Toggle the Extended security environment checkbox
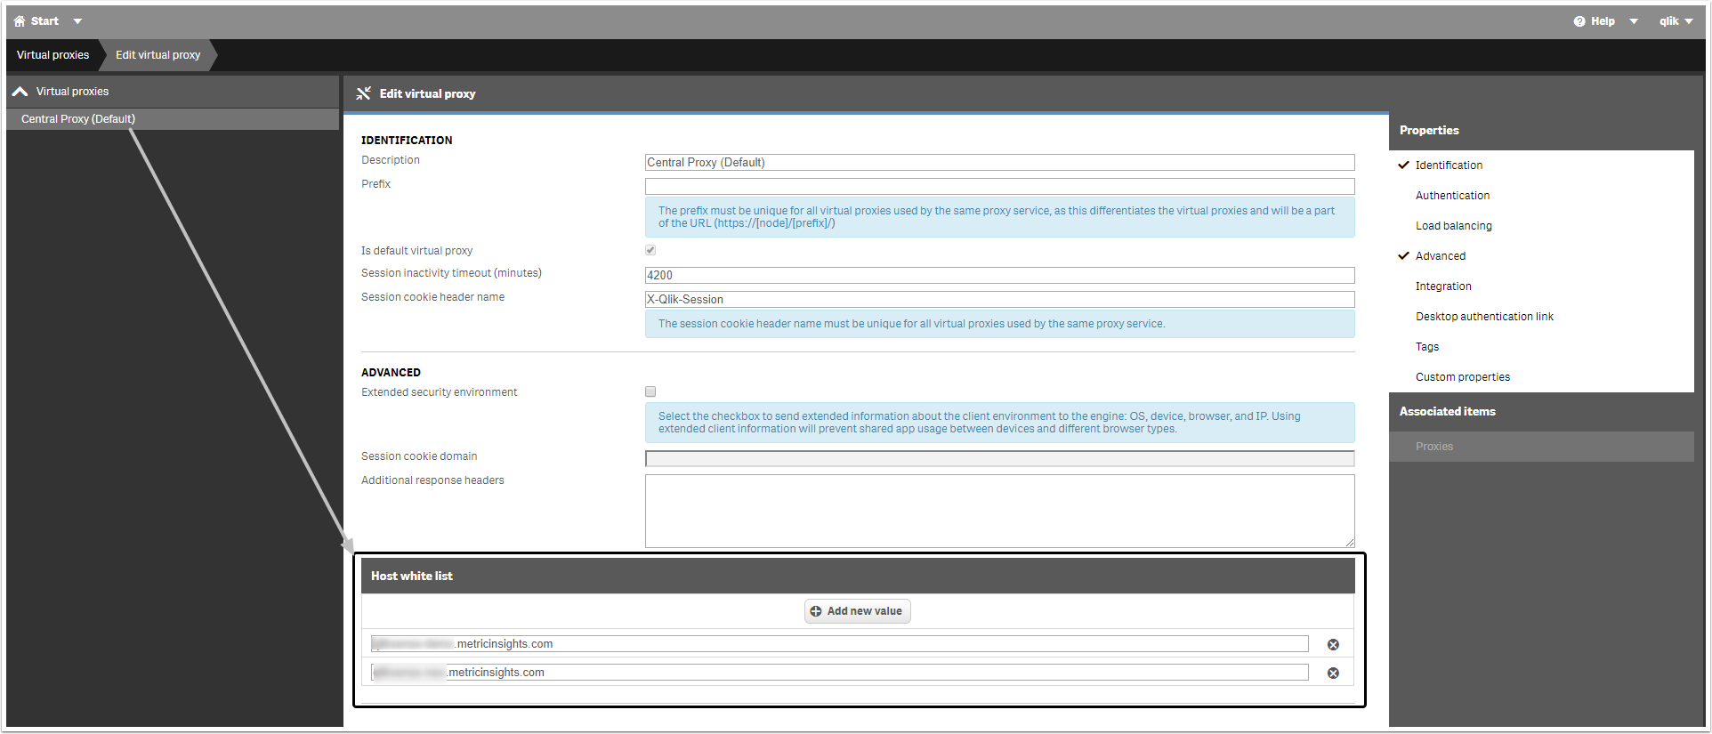Image resolution: width=1712 pixels, height=734 pixels. (x=650, y=391)
